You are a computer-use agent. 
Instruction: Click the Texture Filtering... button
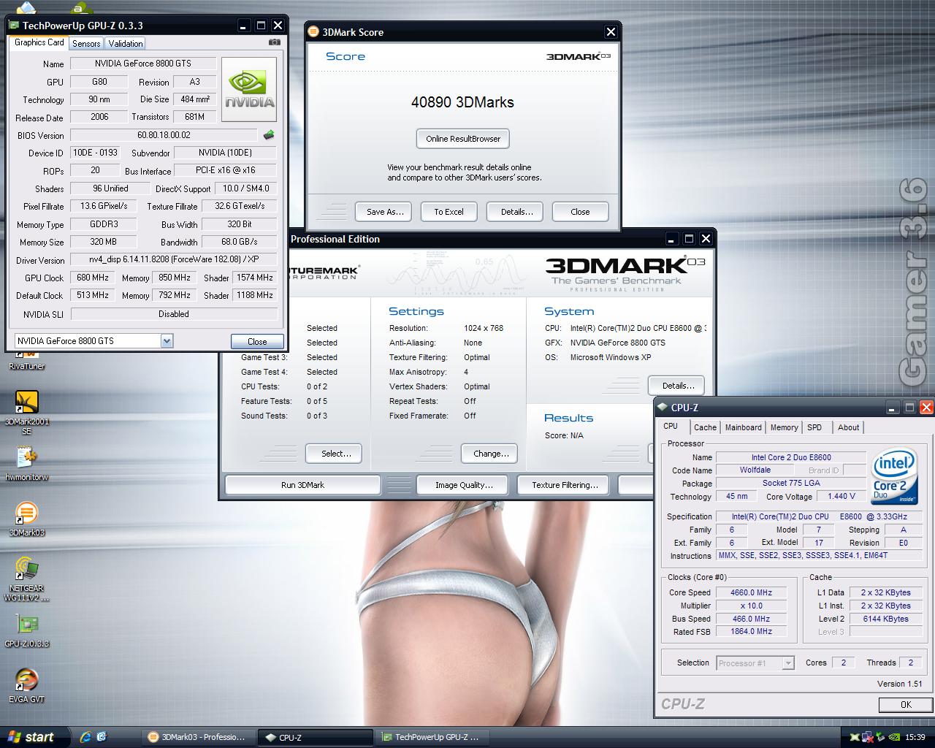point(565,485)
